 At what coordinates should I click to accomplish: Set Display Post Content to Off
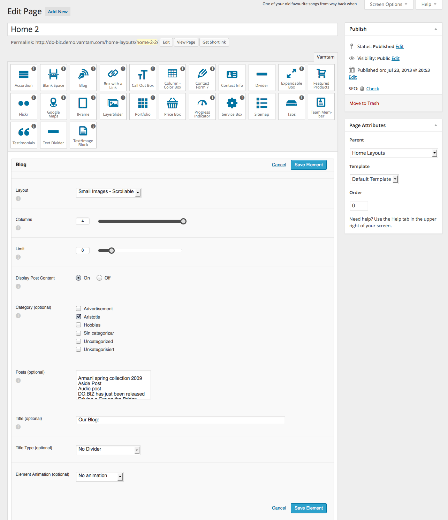tap(99, 278)
